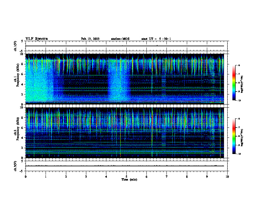Click the '-5' tick on the ch.3(V) axis
Image resolution: width=256 pixels, height=198 pixels.
click(x=22, y=171)
